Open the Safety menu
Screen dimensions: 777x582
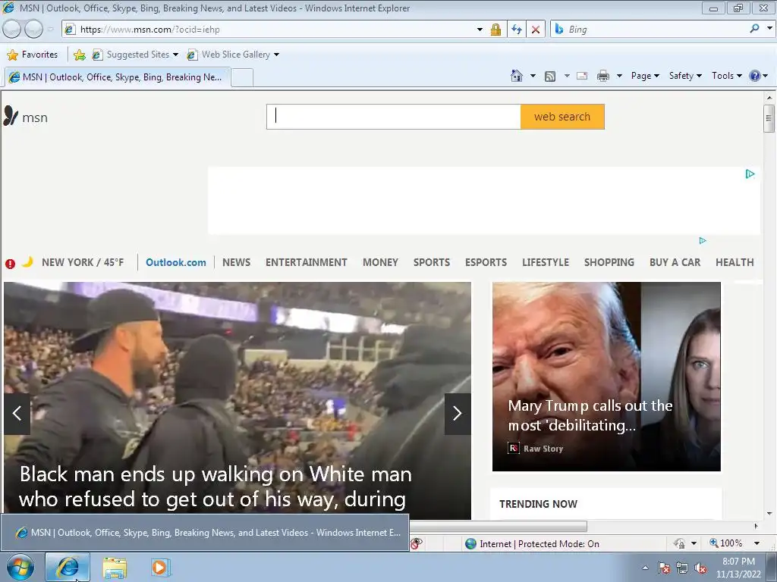click(685, 76)
